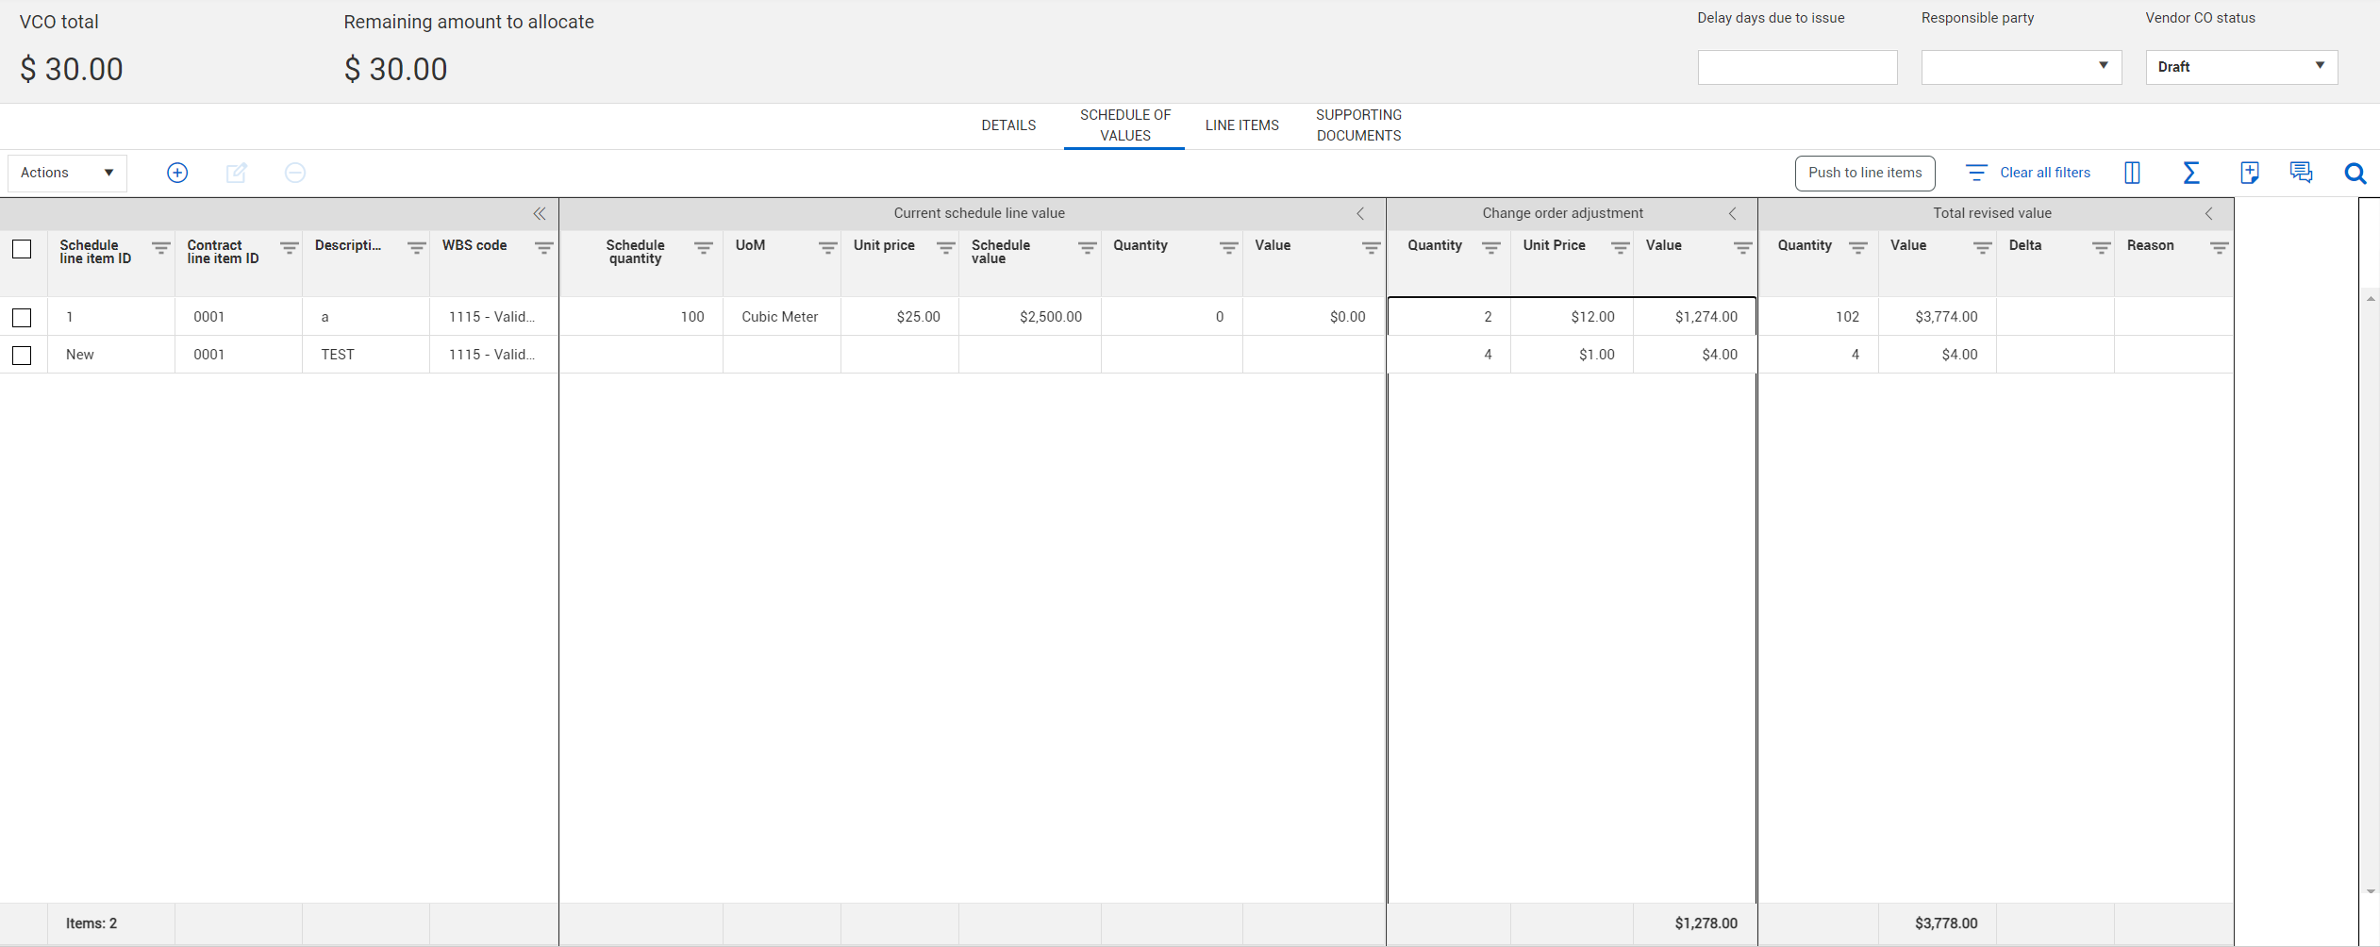Click the sigma totals icon
Image resolution: width=2380 pixels, height=947 pixels.
[2190, 173]
